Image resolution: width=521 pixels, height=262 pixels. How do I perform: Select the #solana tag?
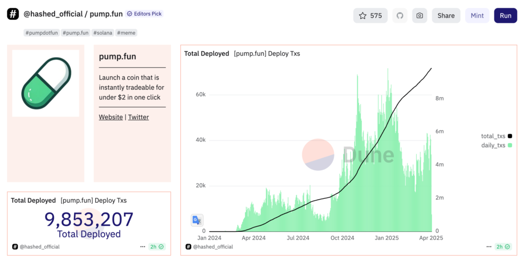(103, 33)
